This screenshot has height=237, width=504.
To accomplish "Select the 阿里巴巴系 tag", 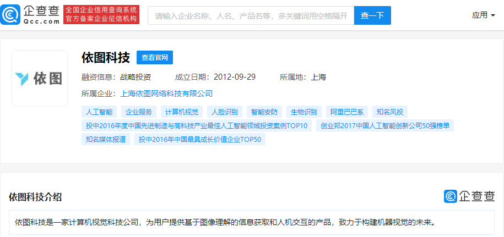I will 346,112.
